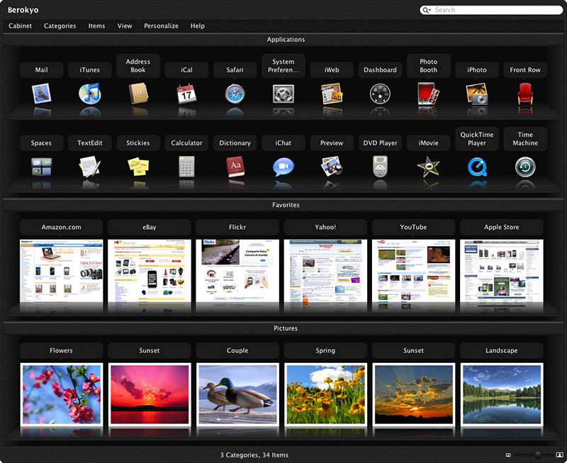The width and height of the screenshot is (567, 463).
Task: Open the Stickies yellow notes icon
Action: click(138, 167)
